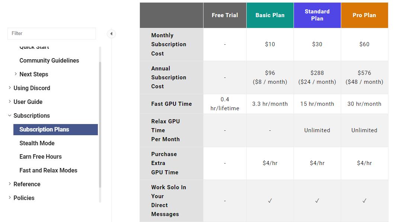Click the Pro Plan direct messages checkmark
397x222 pixels.
point(364,201)
